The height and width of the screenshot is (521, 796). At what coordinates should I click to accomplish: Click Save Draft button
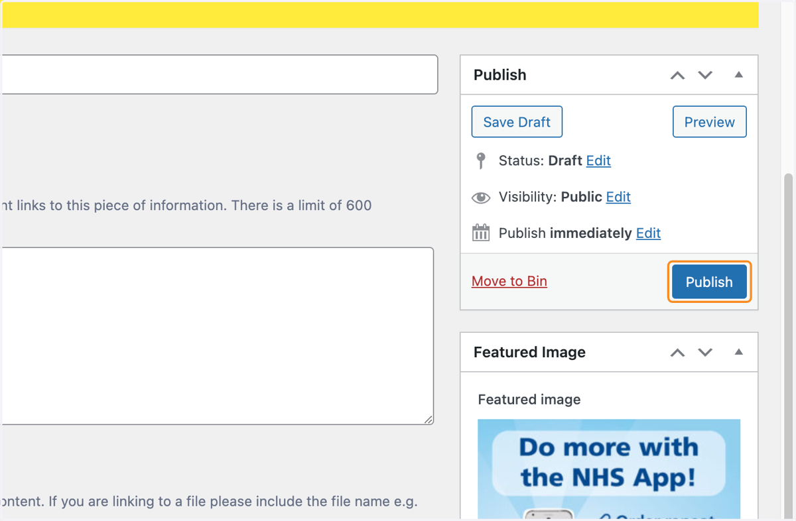click(x=517, y=122)
